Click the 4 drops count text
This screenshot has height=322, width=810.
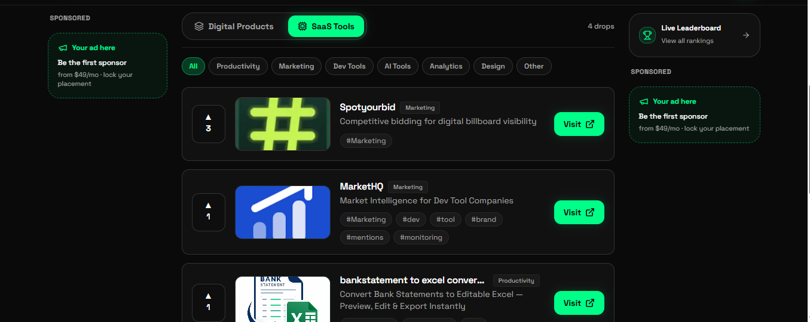coord(601,26)
